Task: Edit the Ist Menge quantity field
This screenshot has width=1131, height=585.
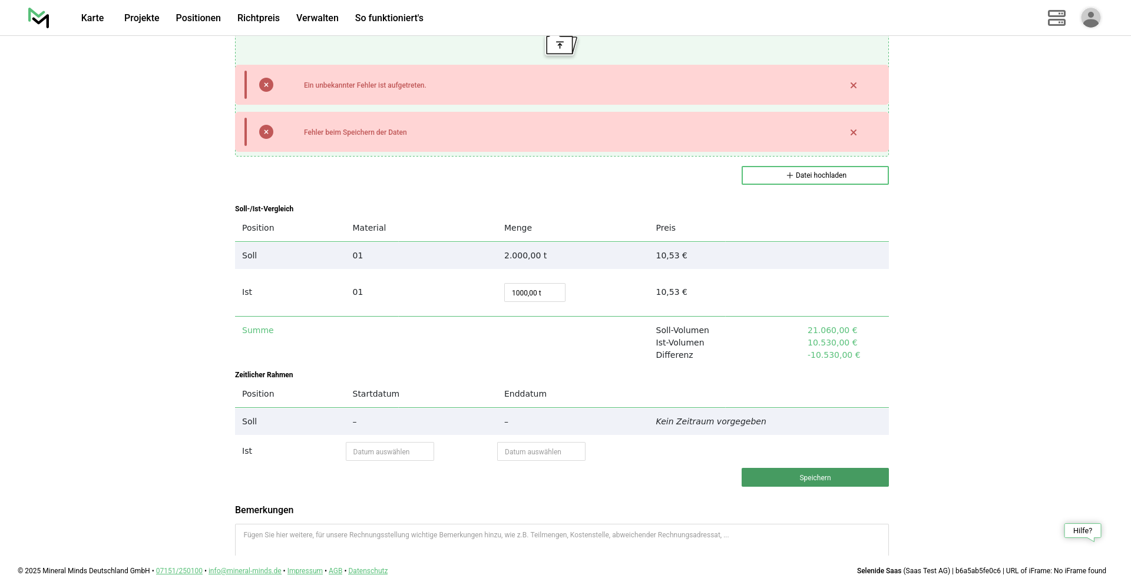Action: pyautogui.click(x=534, y=292)
